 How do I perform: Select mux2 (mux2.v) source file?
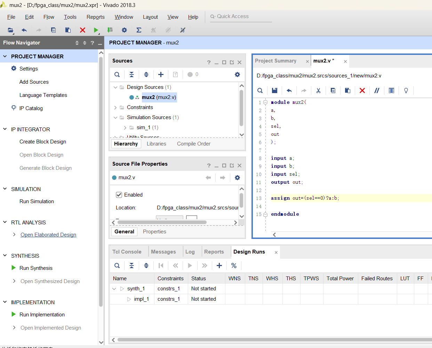pos(159,97)
